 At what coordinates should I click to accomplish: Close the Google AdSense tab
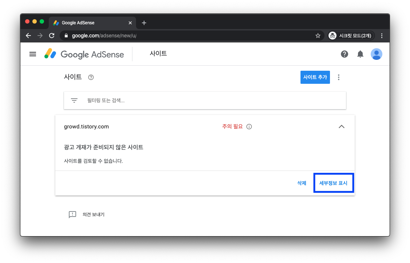pos(130,23)
